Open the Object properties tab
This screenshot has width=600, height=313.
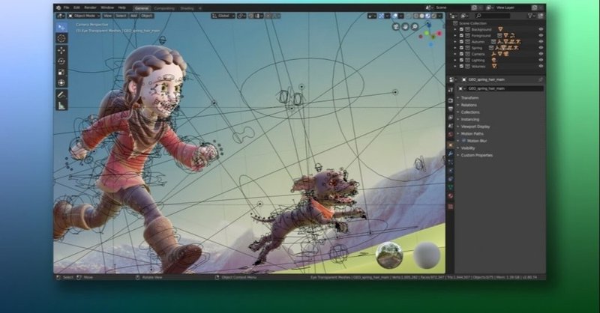[x=451, y=145]
